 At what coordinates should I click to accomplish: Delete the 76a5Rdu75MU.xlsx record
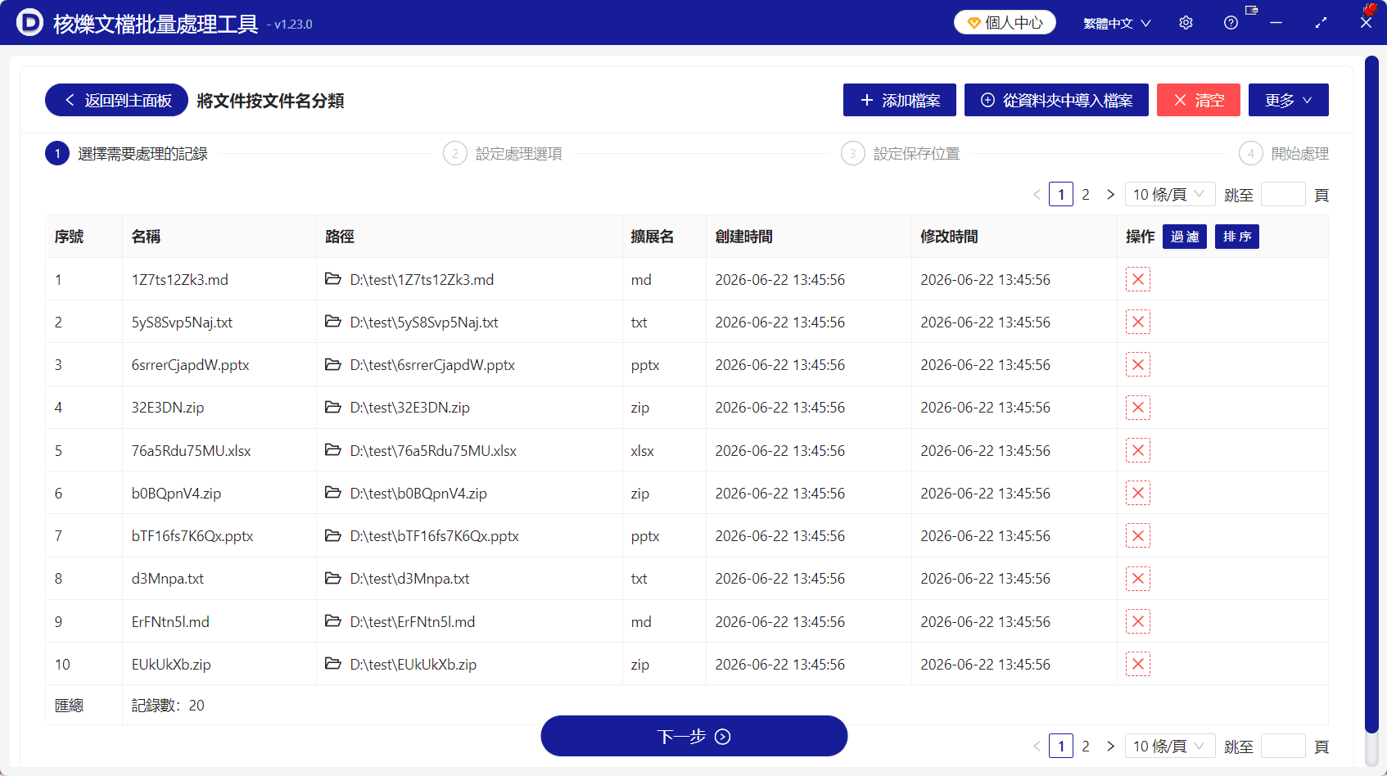tap(1138, 450)
